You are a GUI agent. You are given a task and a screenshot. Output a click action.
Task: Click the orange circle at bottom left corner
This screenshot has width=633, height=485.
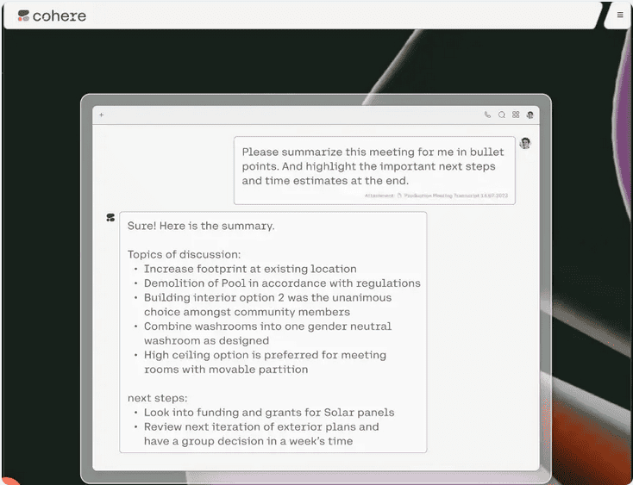(7, 480)
